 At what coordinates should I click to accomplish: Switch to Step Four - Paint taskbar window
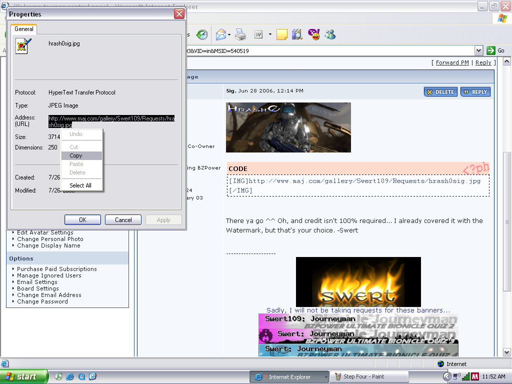tap(369, 376)
